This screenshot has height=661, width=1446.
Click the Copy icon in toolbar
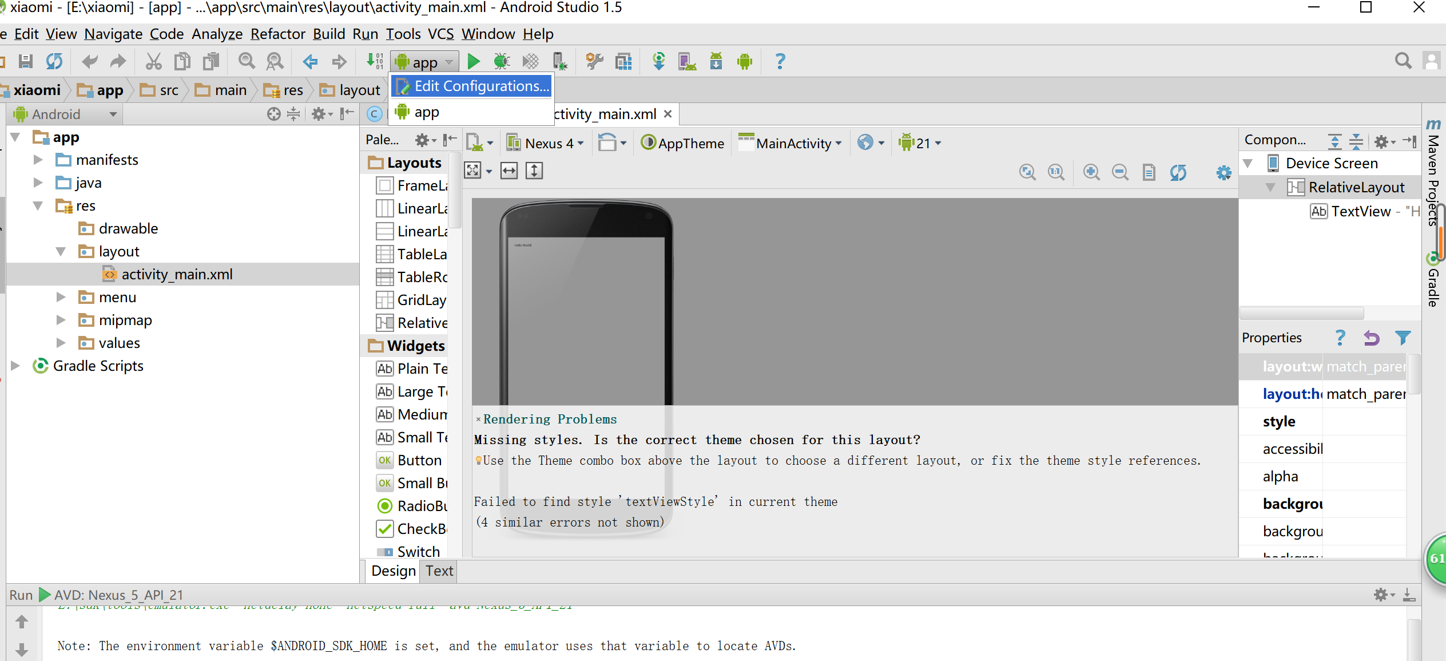[x=182, y=61]
